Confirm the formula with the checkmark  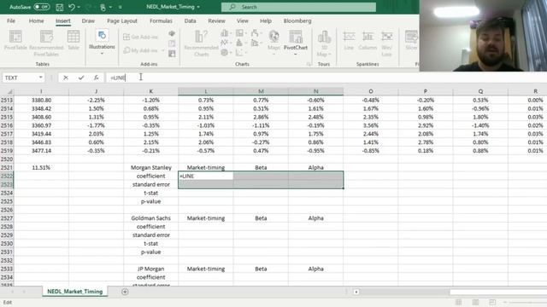81,78
